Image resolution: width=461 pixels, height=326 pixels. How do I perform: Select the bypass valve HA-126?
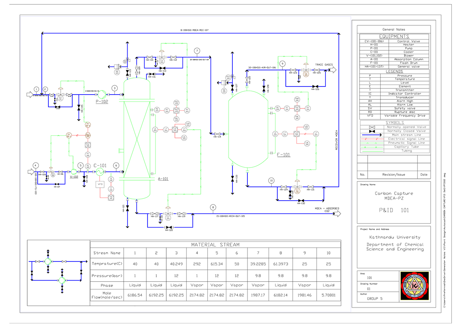pyautogui.click(x=315, y=86)
